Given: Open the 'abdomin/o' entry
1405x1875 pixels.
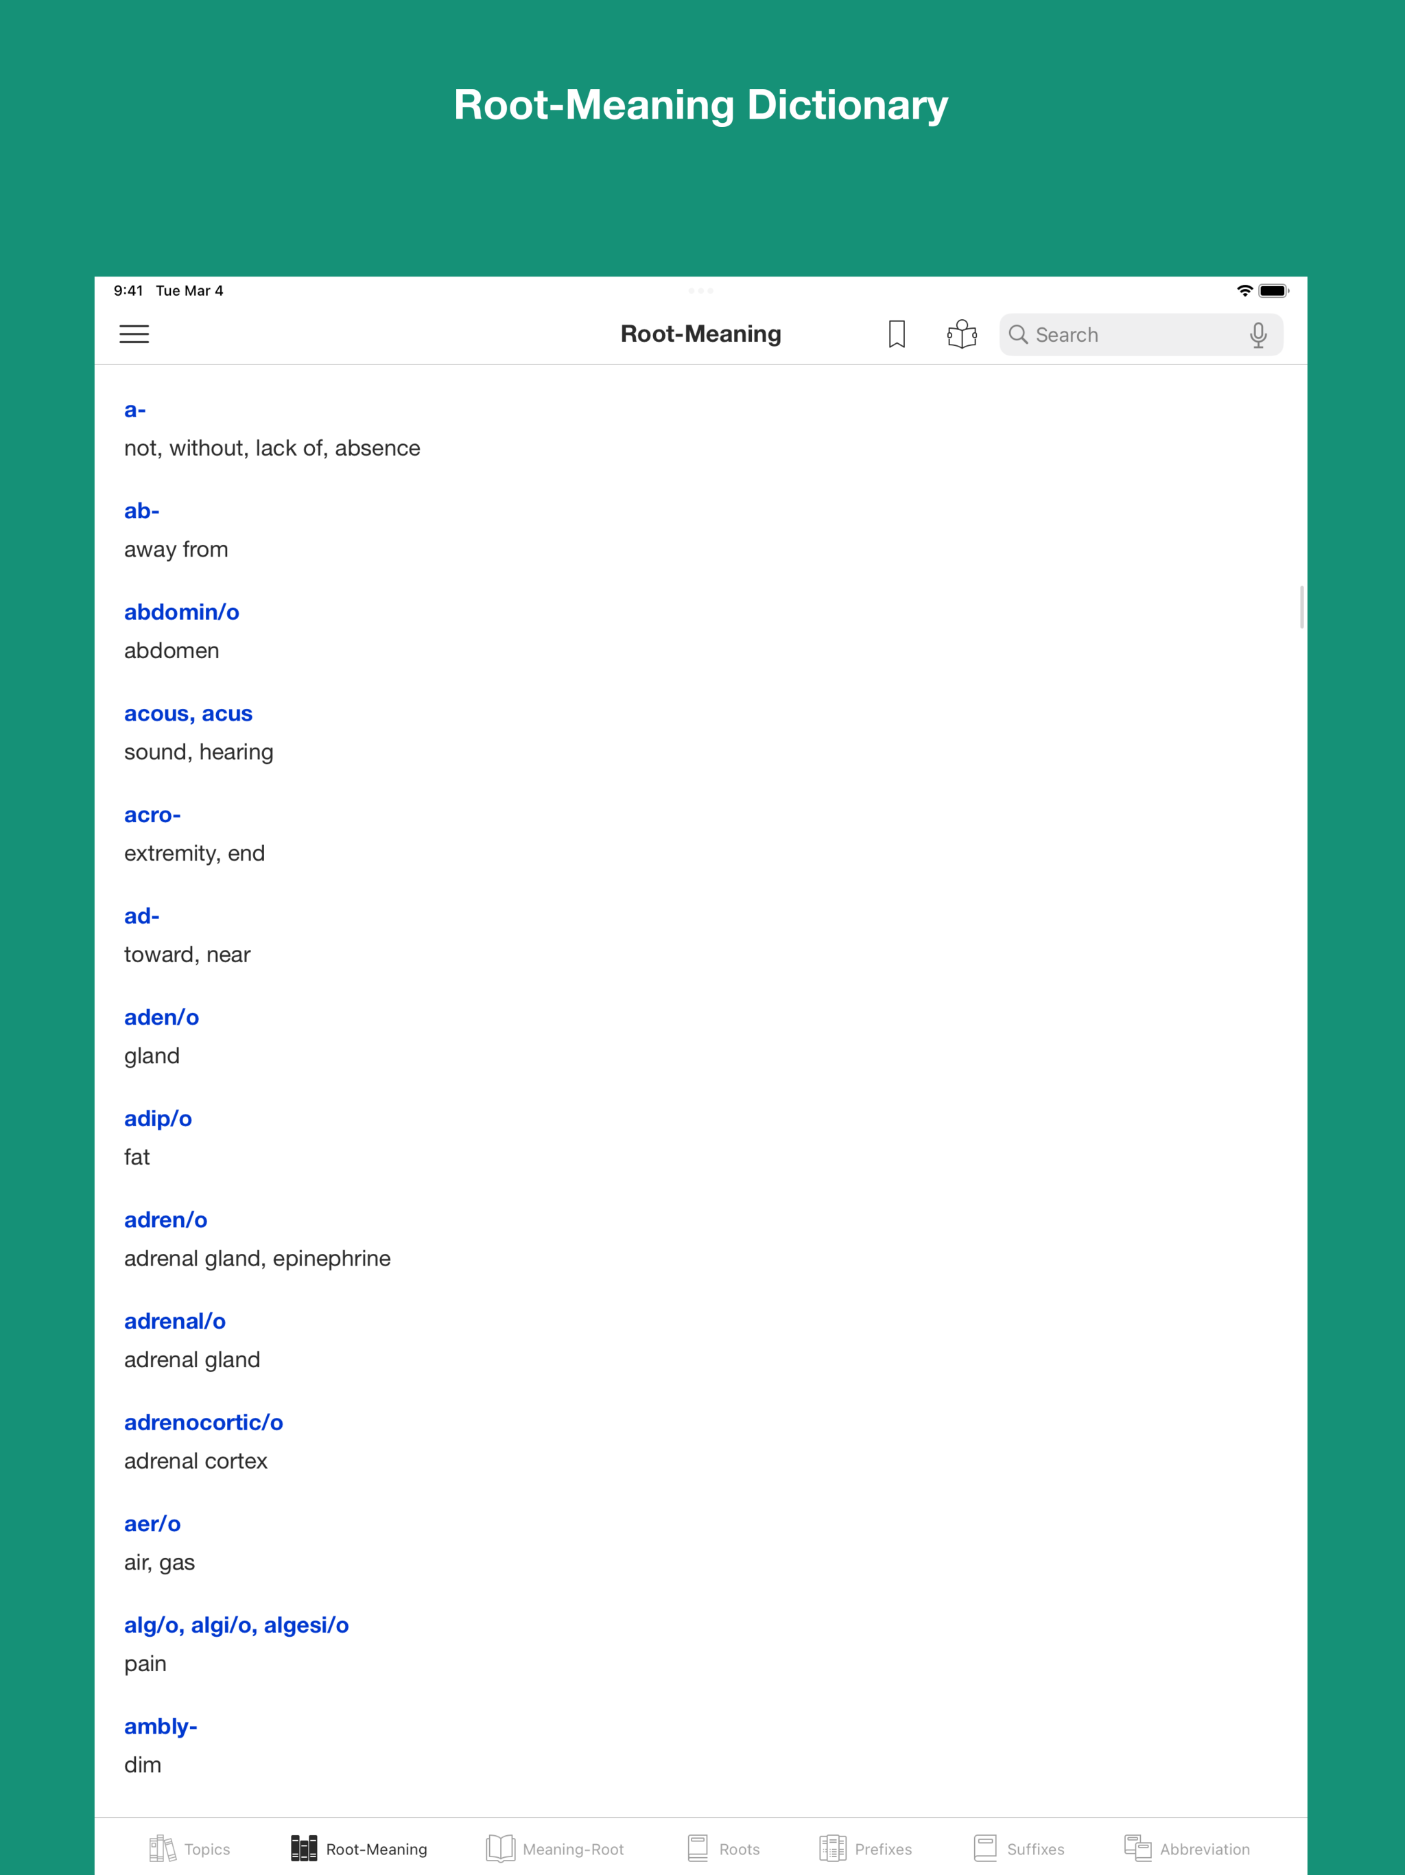Looking at the screenshot, I should pyautogui.click(x=181, y=612).
